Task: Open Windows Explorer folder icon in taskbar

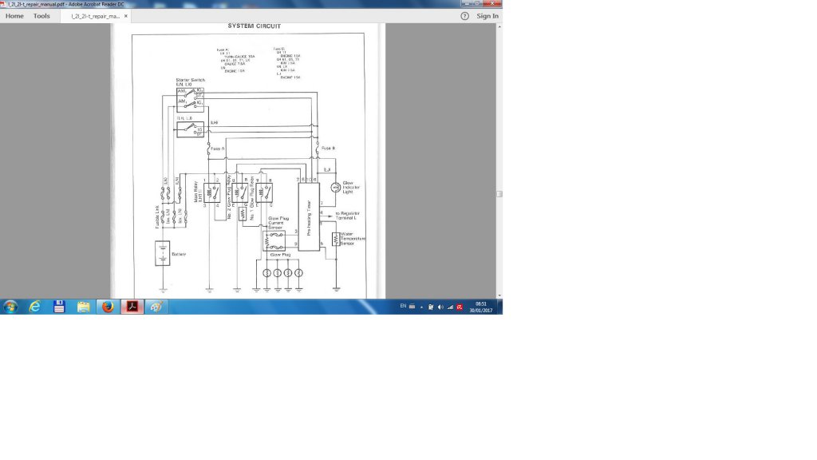Action: pos(83,307)
